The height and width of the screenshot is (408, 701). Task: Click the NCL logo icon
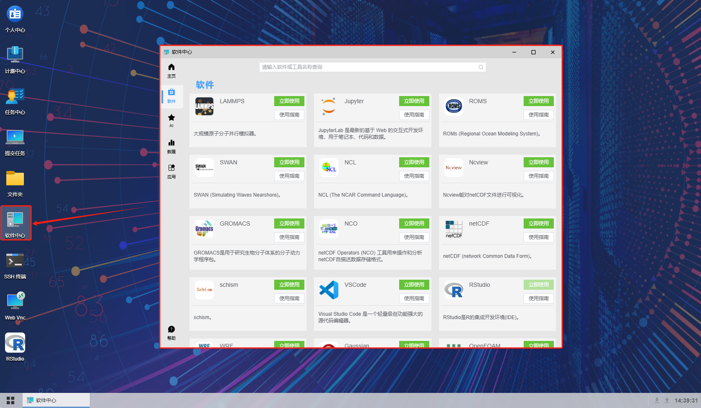(x=329, y=167)
